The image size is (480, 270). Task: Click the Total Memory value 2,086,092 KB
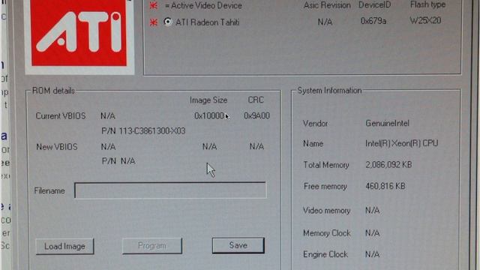point(388,165)
